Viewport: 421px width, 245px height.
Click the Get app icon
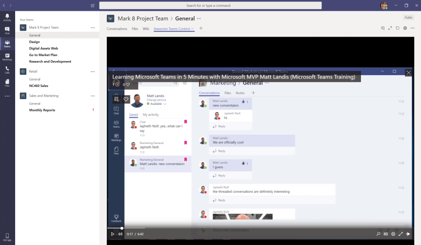7,237
